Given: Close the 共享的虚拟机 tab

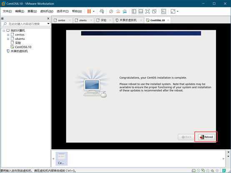Looking at the screenshot, I should click(141, 20).
